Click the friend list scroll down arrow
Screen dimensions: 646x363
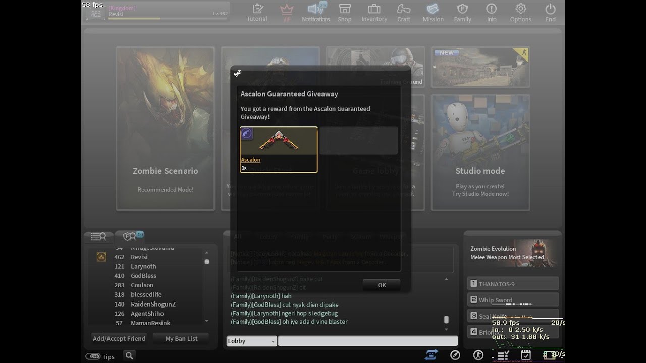click(x=206, y=321)
